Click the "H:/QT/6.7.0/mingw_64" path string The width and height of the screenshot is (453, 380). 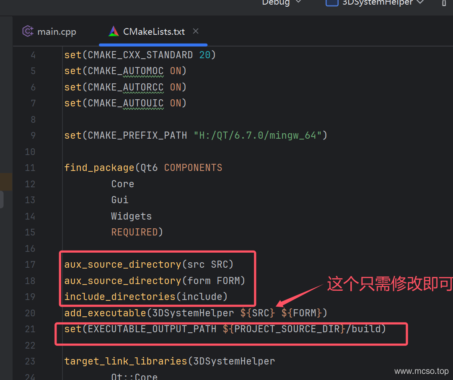258,135
